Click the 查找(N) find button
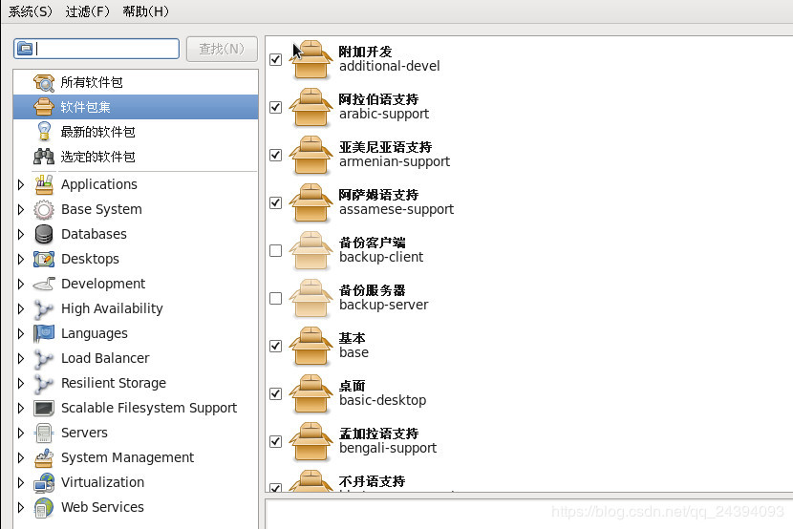Image resolution: width=793 pixels, height=529 pixels. pos(222,49)
